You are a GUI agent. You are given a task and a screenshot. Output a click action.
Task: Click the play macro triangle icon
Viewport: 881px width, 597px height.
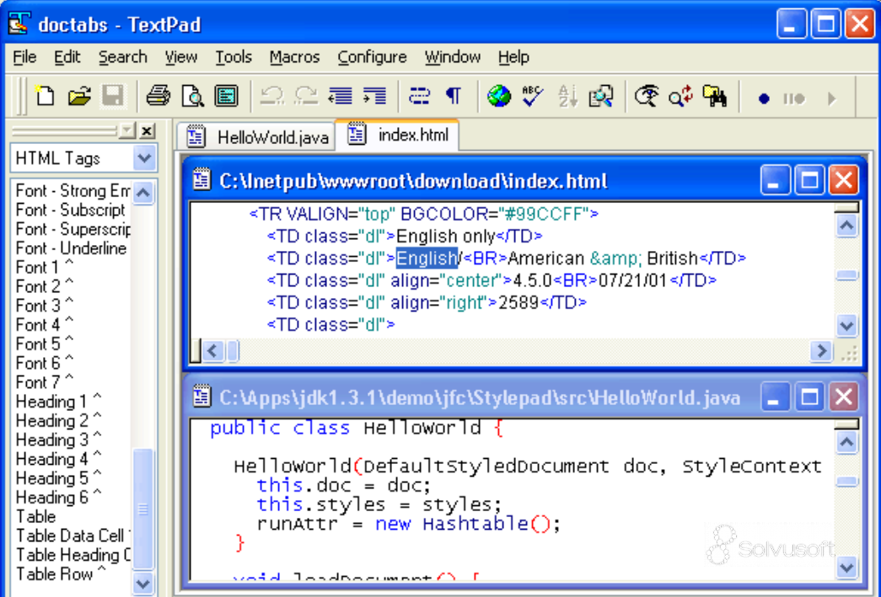click(832, 99)
